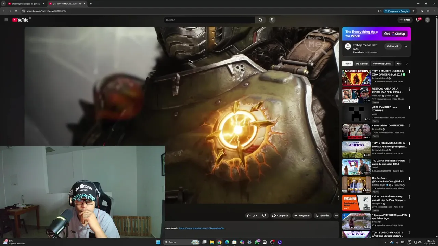
Task: Click Visitar sitio on ClickUp ad
Action: [393, 46]
